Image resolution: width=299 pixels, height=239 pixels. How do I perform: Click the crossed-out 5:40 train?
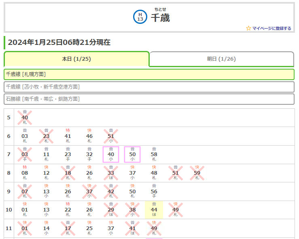(x=25, y=118)
